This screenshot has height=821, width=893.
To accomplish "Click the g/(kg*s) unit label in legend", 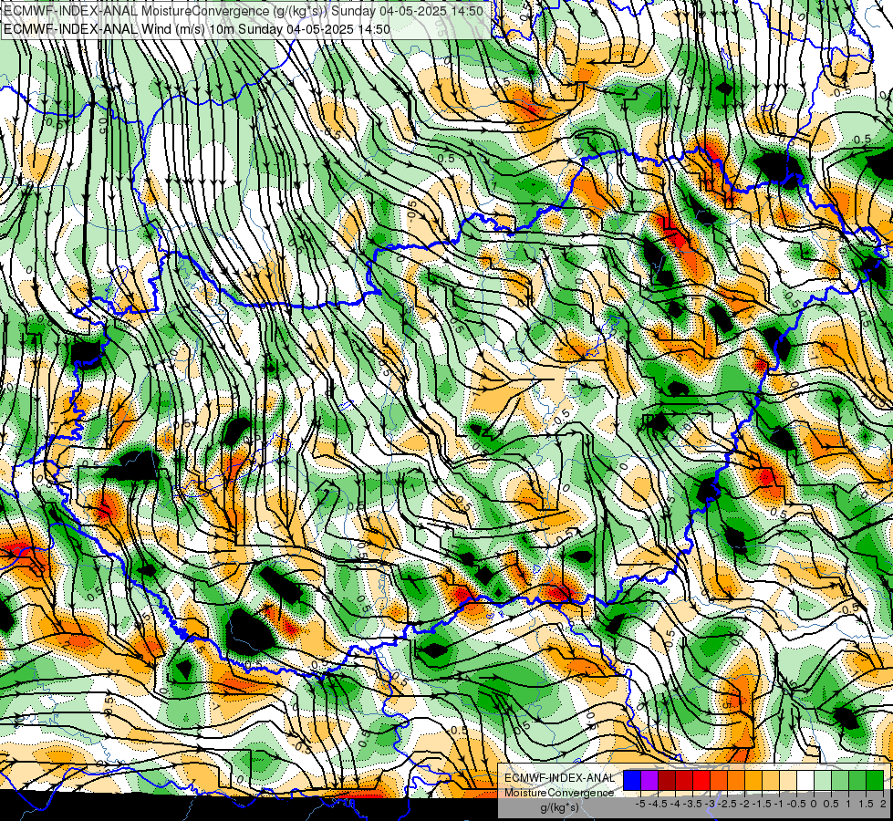I will (x=560, y=807).
